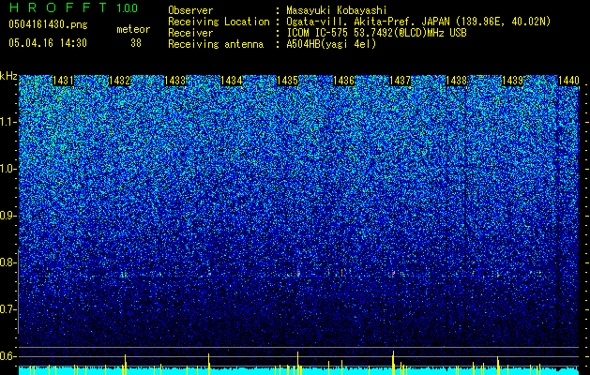
Task: Click the 1.0 frequency axis label
Action: pyautogui.click(x=8, y=169)
